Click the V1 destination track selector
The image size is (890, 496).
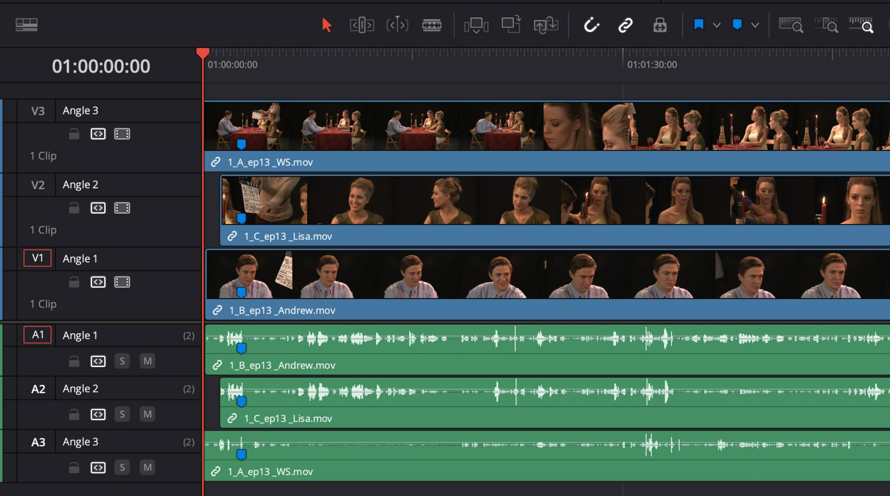click(38, 258)
